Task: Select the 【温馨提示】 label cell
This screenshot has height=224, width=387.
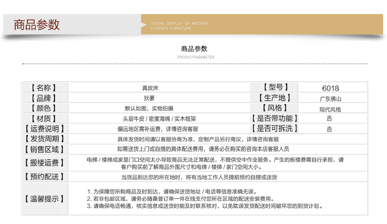Action: (45, 199)
